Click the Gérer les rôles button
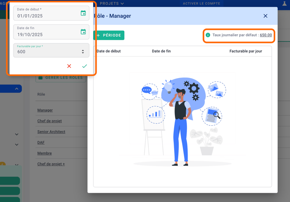Screen dimensions: 290x202 (x=61, y=78)
